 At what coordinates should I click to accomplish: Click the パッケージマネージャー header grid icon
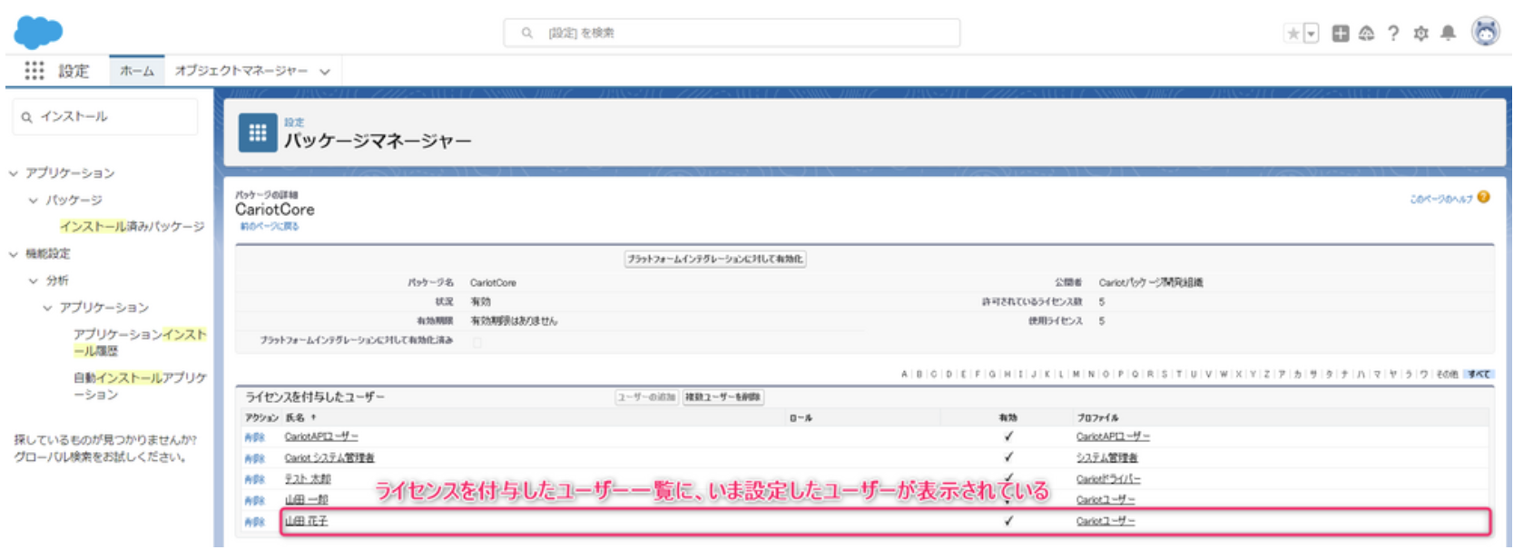click(x=258, y=133)
